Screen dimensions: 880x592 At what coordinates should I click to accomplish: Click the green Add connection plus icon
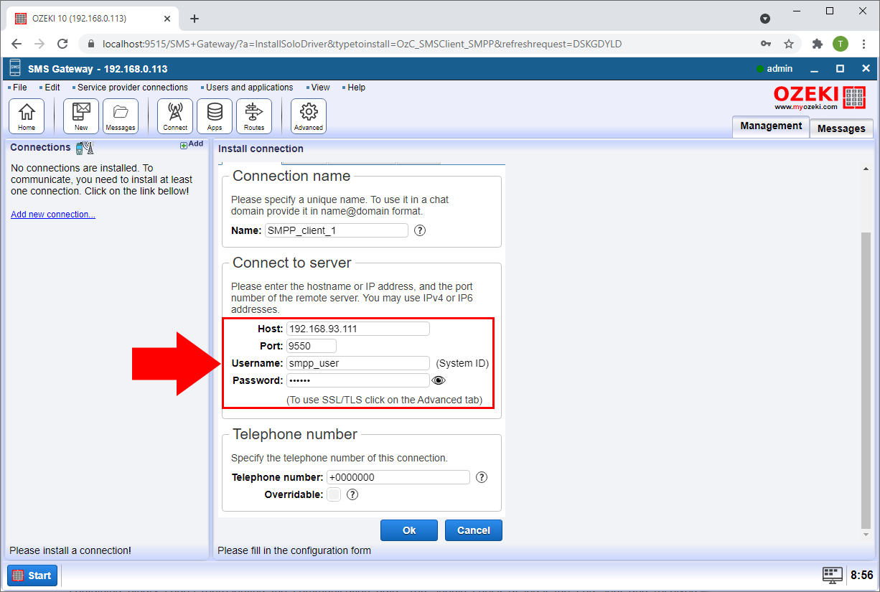click(184, 145)
